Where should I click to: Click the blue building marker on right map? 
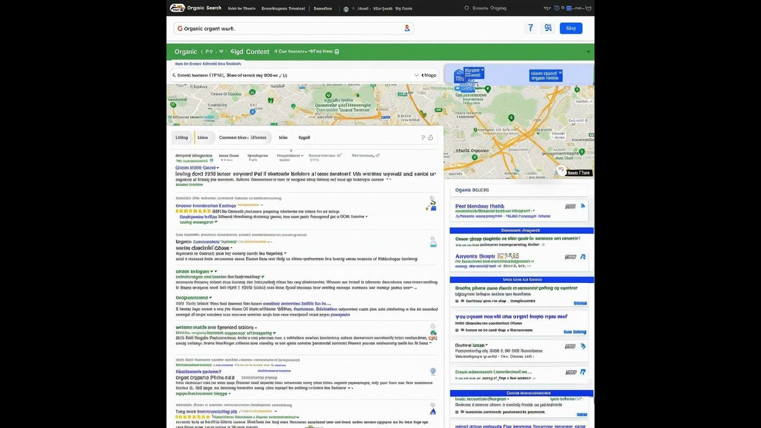pyautogui.click(x=458, y=76)
